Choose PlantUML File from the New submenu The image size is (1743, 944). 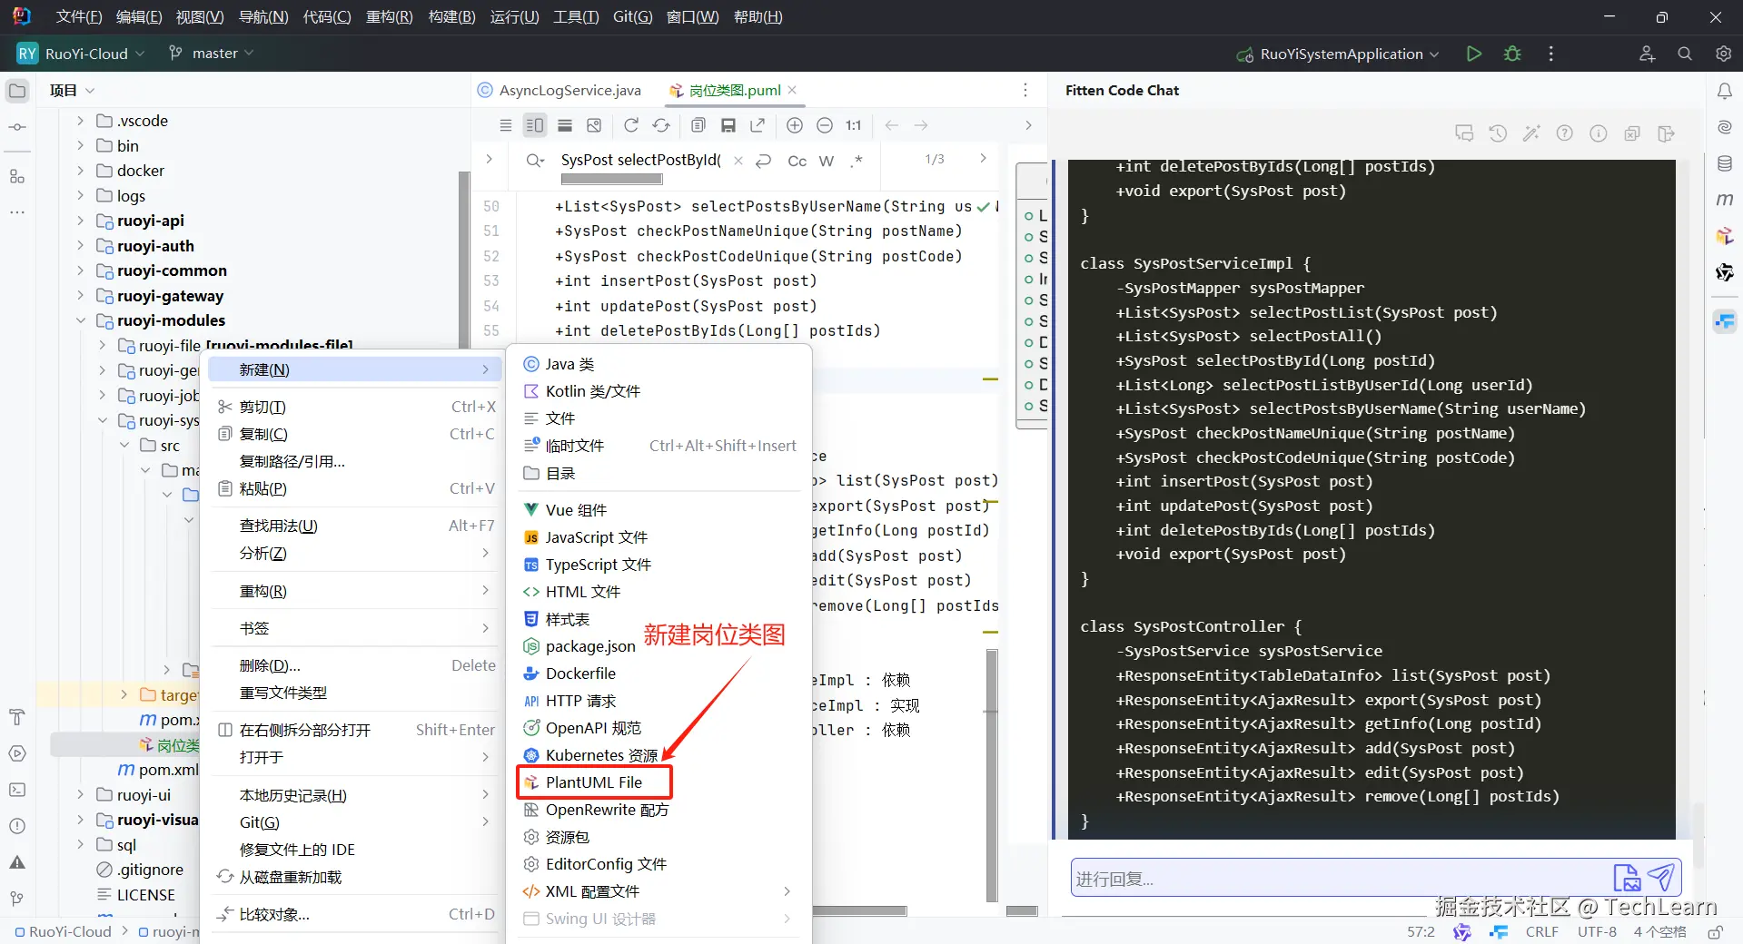click(x=594, y=782)
